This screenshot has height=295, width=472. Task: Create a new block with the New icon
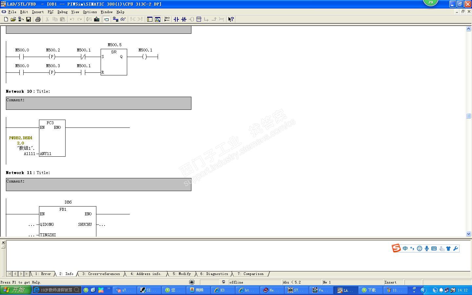tap(6, 19)
